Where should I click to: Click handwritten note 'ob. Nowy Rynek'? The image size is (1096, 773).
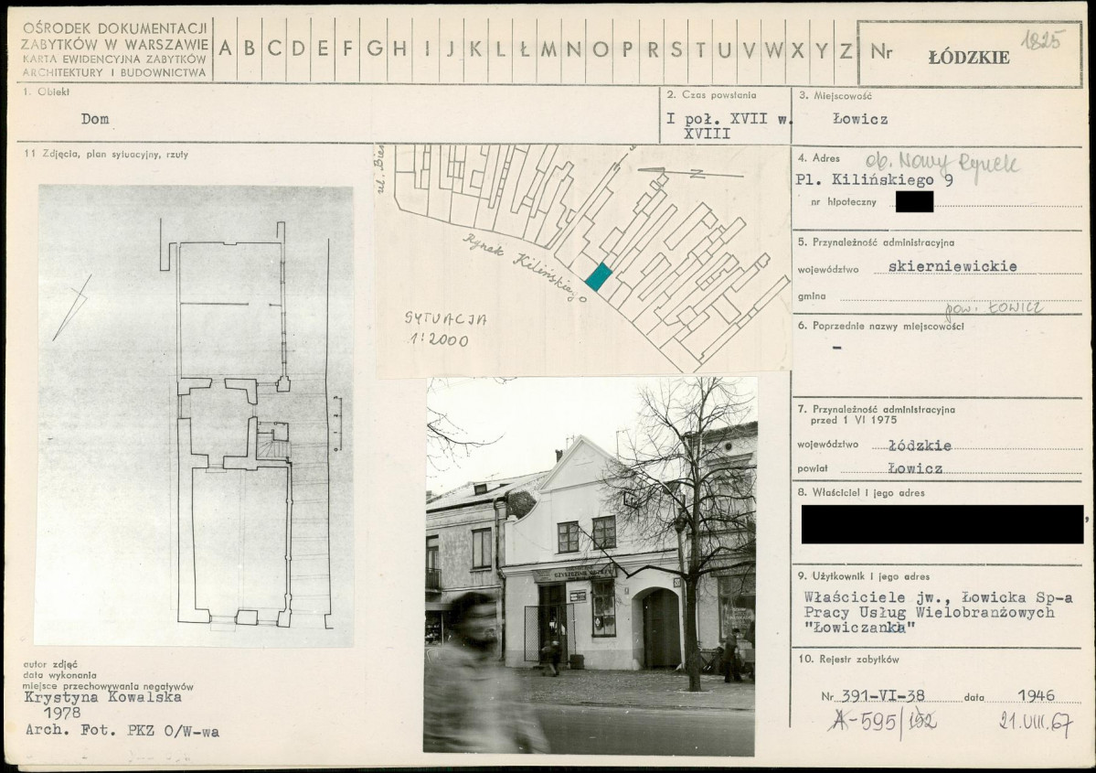[942, 164]
